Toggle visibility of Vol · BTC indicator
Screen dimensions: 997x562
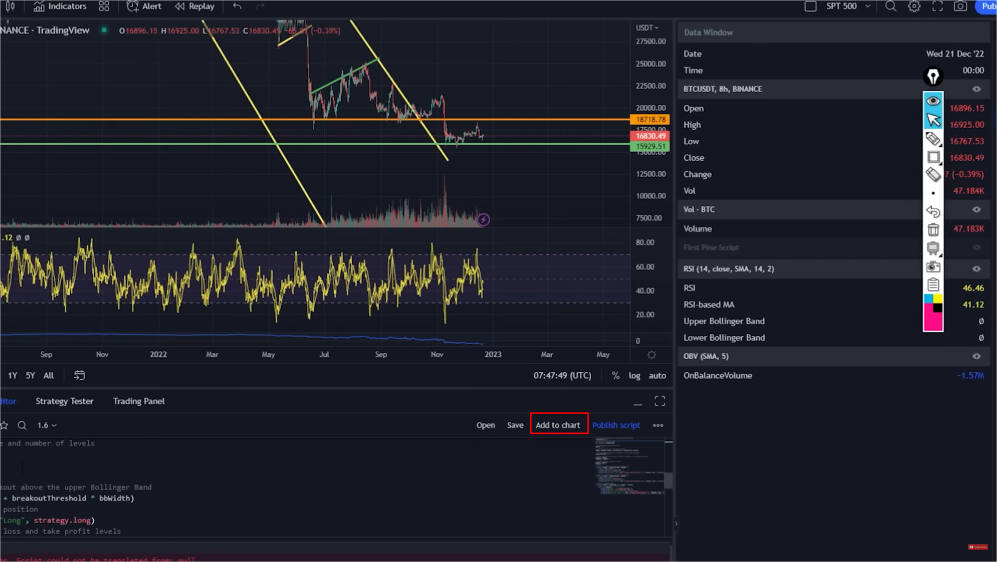[x=977, y=209]
